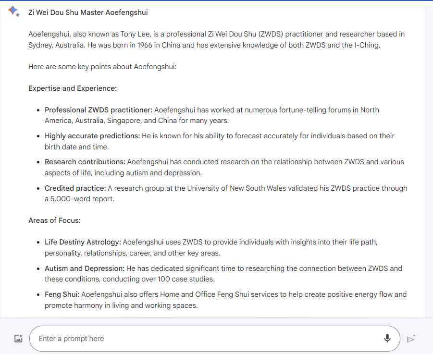
Task: Click the '5,000-word report' text
Action: 79,198
